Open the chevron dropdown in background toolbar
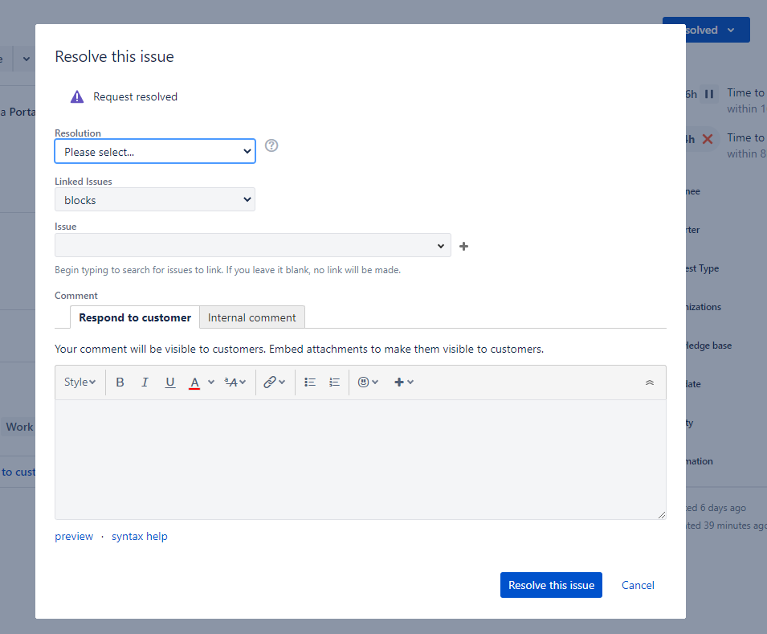 tap(26, 59)
